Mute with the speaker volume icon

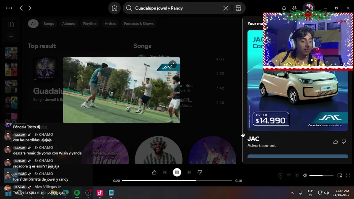(305, 176)
